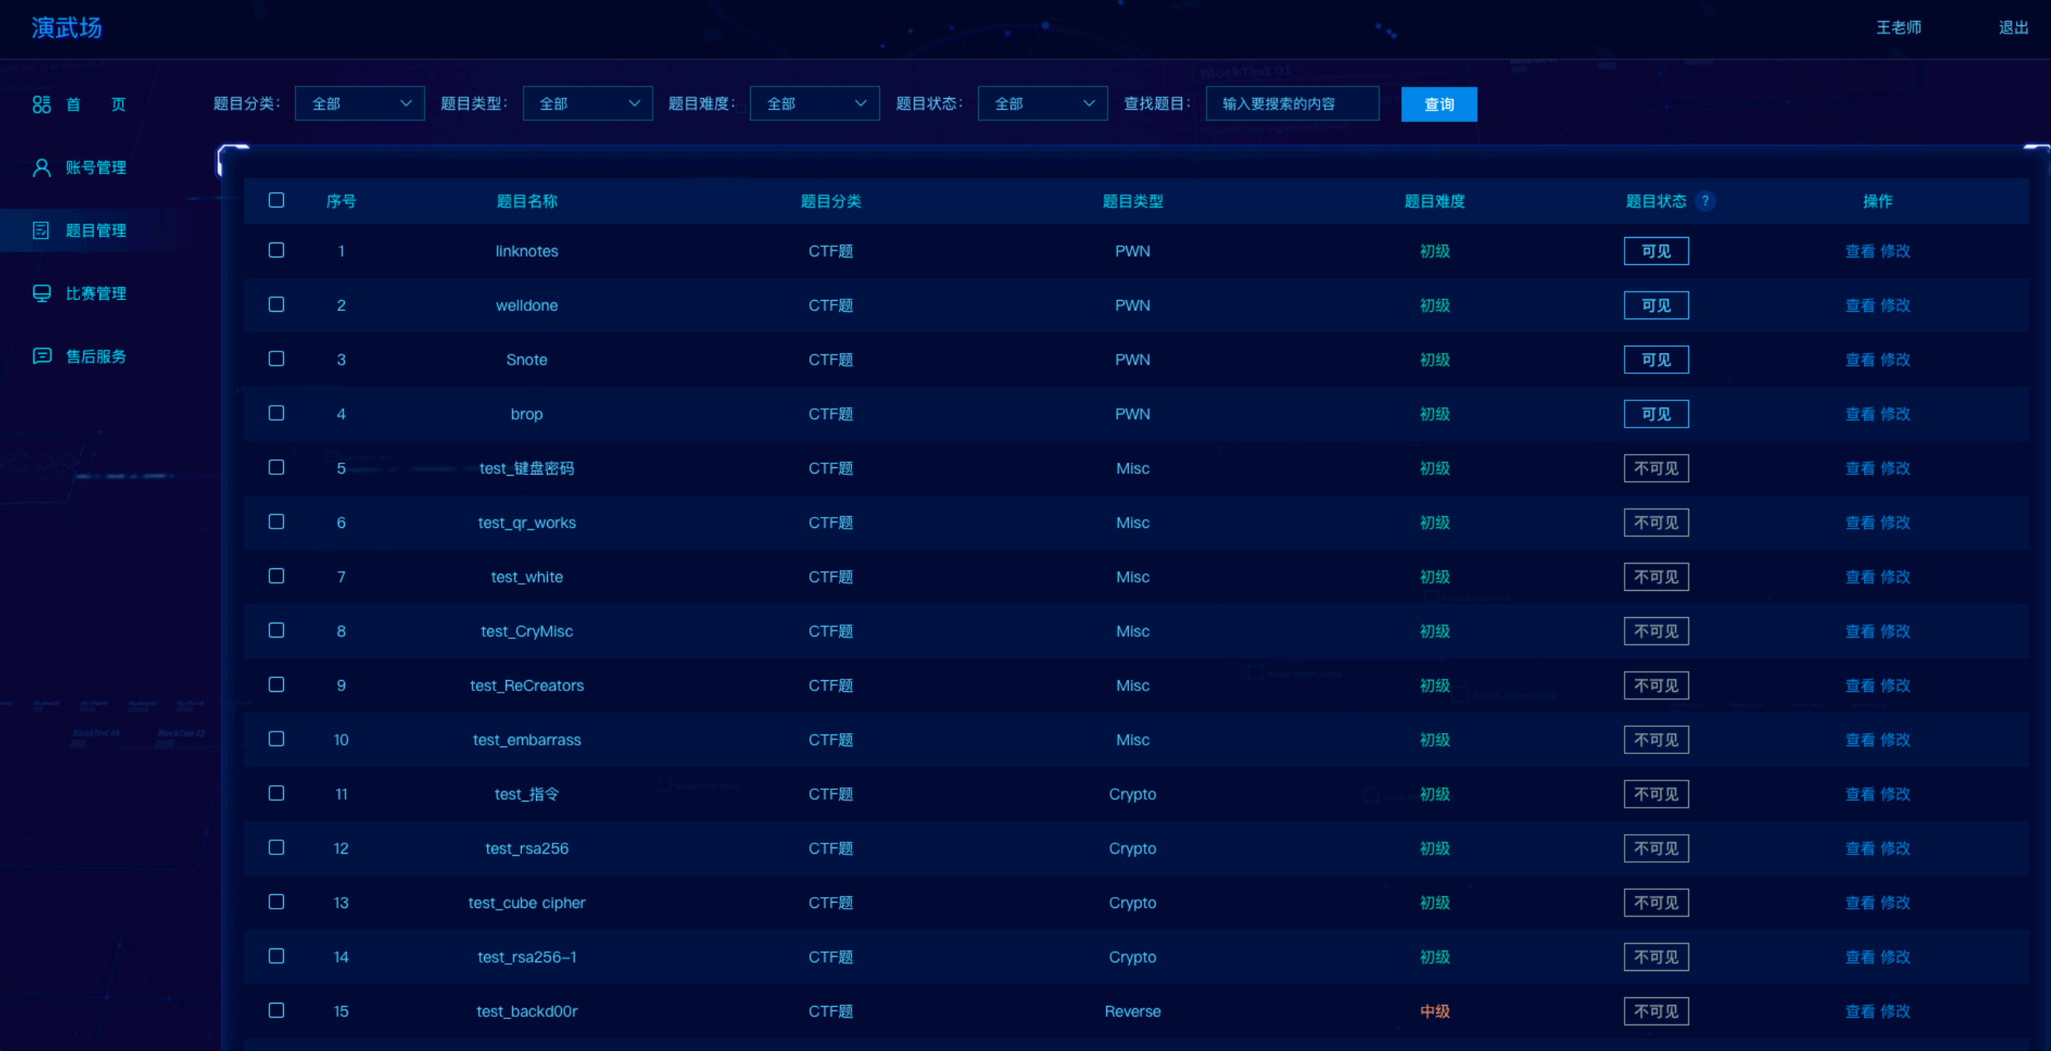Click the question mark help icon beside 题目状态
Screen dimensions: 2051x1051
[x=1705, y=201]
